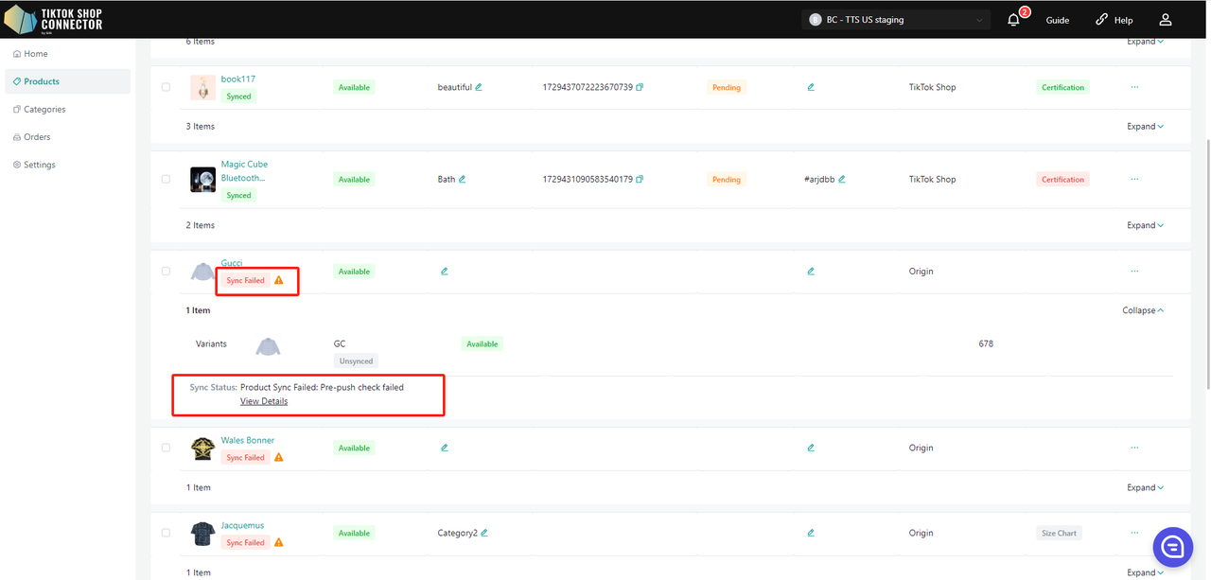The image size is (1211, 580).
Task: Expand the Wales Bonner item list
Action: click(1145, 488)
